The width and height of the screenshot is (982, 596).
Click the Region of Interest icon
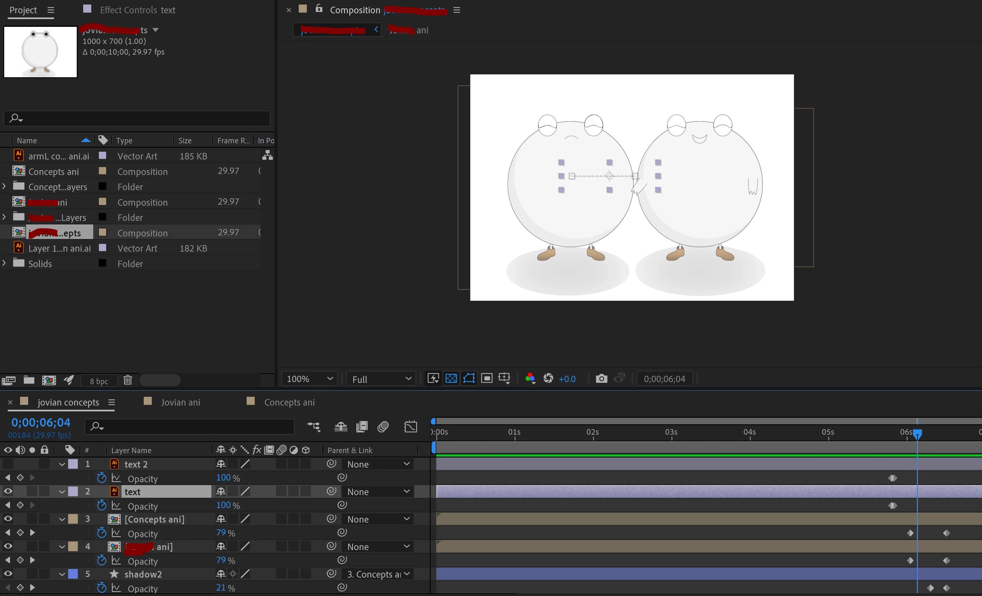click(486, 379)
